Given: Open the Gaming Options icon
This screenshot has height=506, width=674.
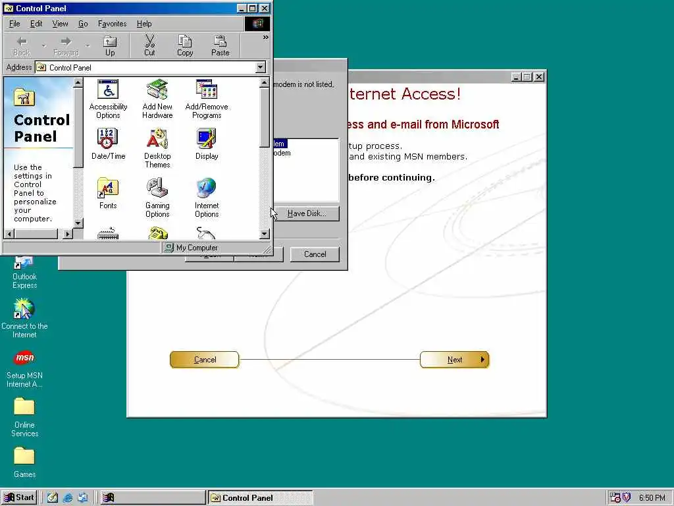Looking at the screenshot, I should (157, 198).
